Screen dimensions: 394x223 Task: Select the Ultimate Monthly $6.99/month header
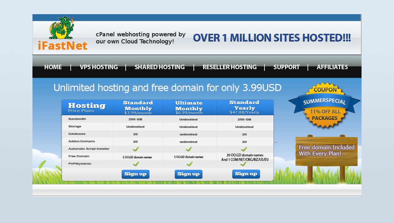point(189,107)
